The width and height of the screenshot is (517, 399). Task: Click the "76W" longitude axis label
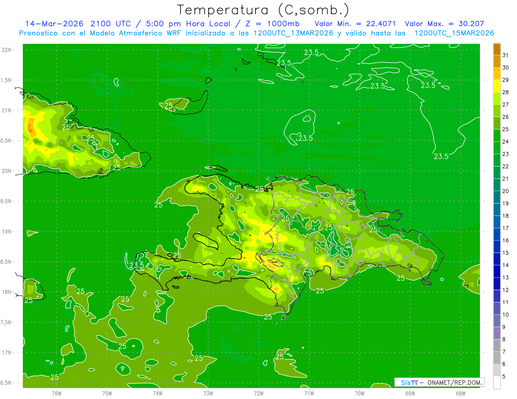[x=56, y=393]
